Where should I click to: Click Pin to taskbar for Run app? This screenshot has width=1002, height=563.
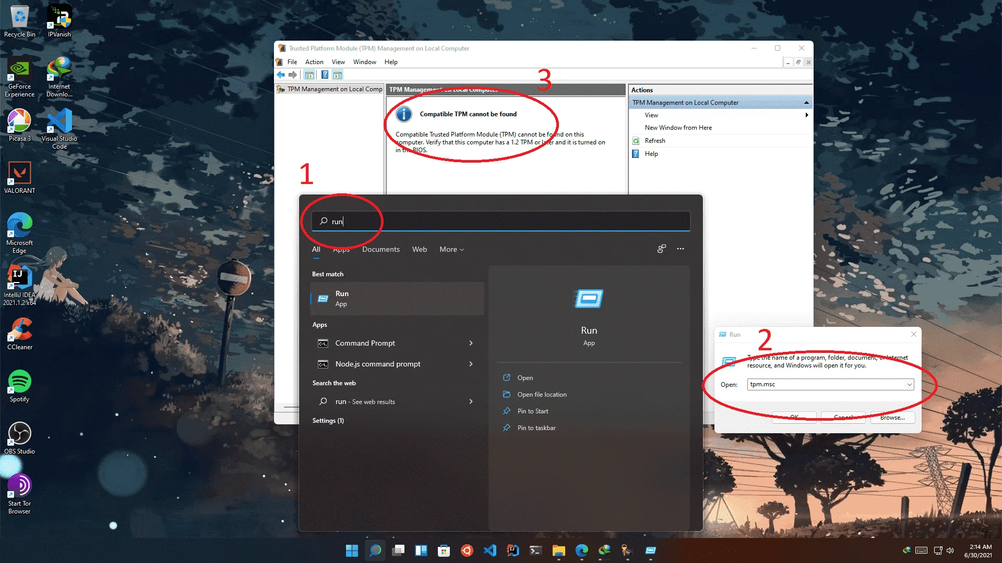tap(536, 428)
